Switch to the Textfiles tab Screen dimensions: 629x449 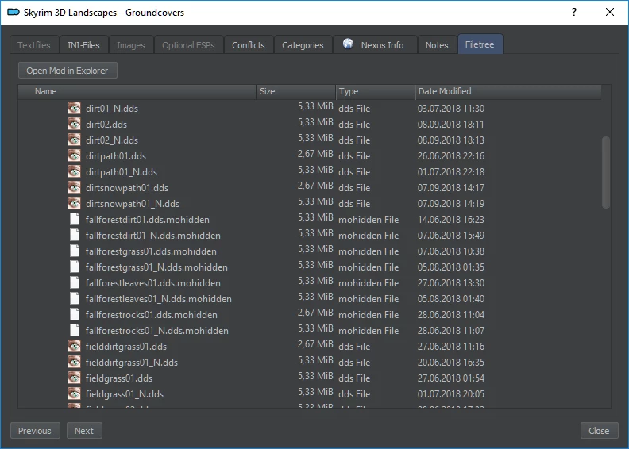point(34,45)
